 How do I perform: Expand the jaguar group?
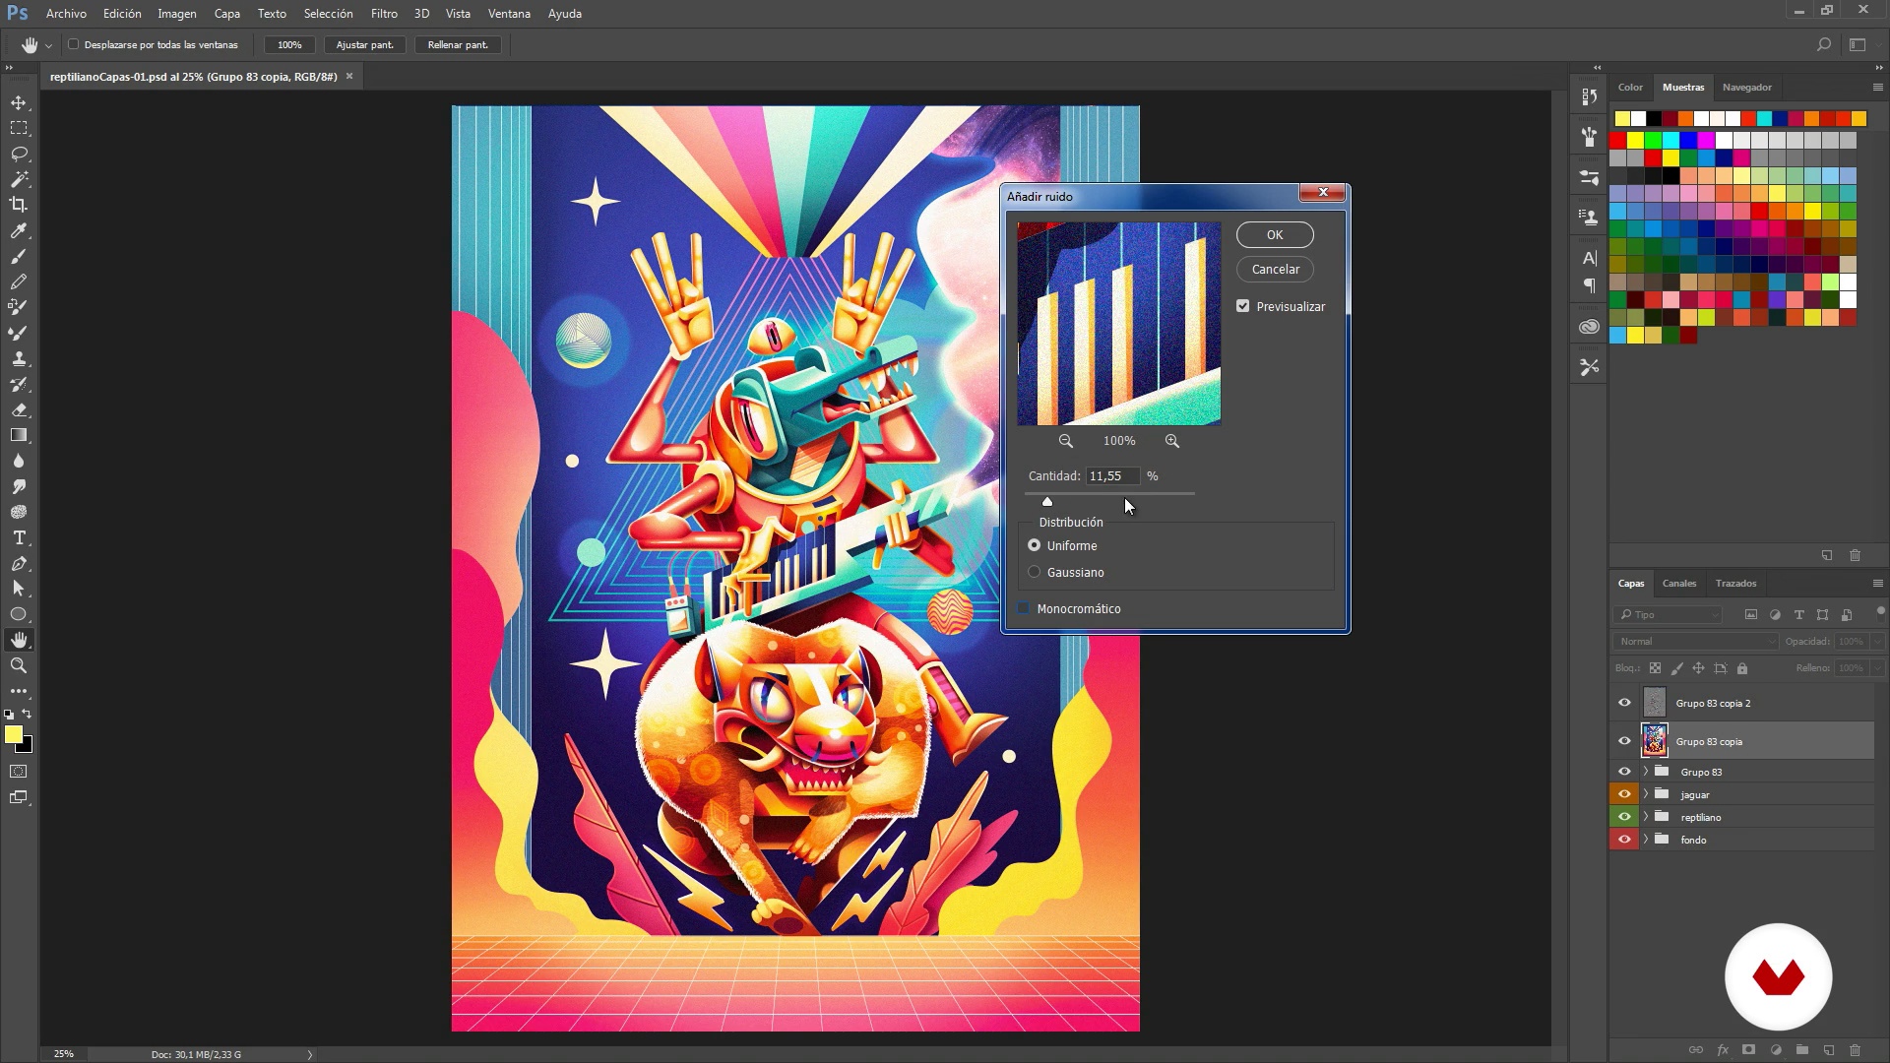tap(1646, 794)
